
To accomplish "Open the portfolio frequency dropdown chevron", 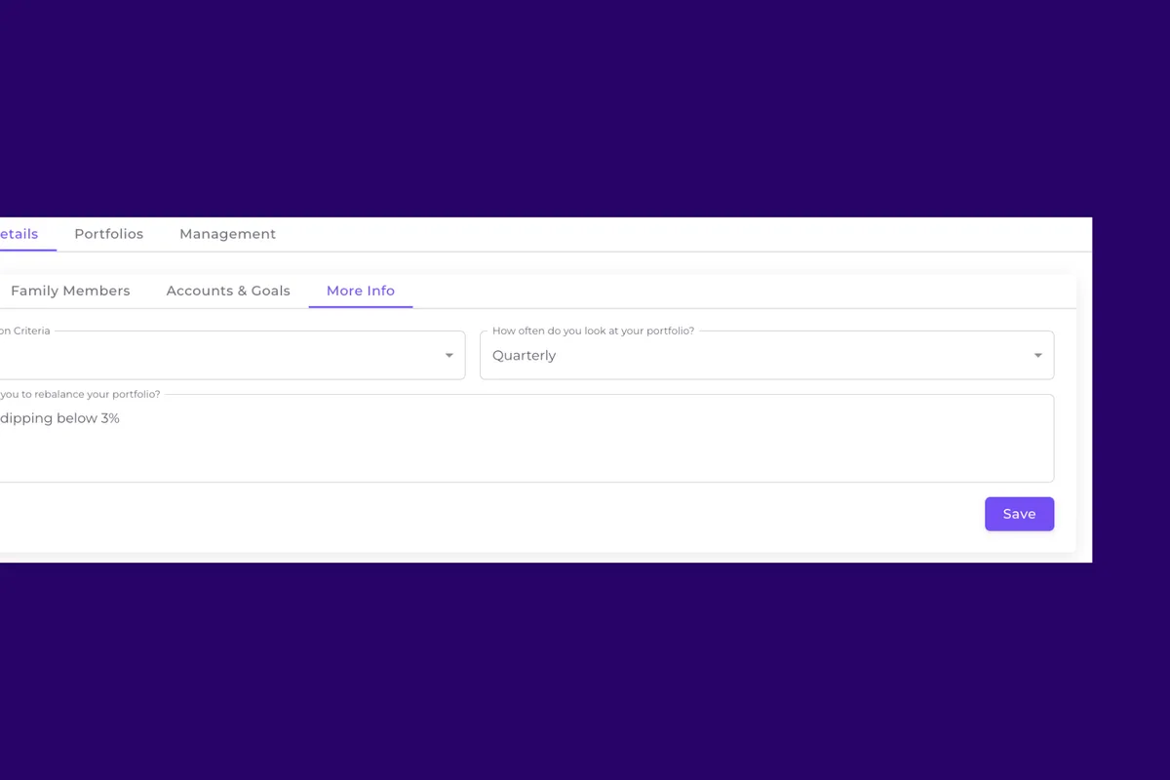I will pyautogui.click(x=1036, y=355).
